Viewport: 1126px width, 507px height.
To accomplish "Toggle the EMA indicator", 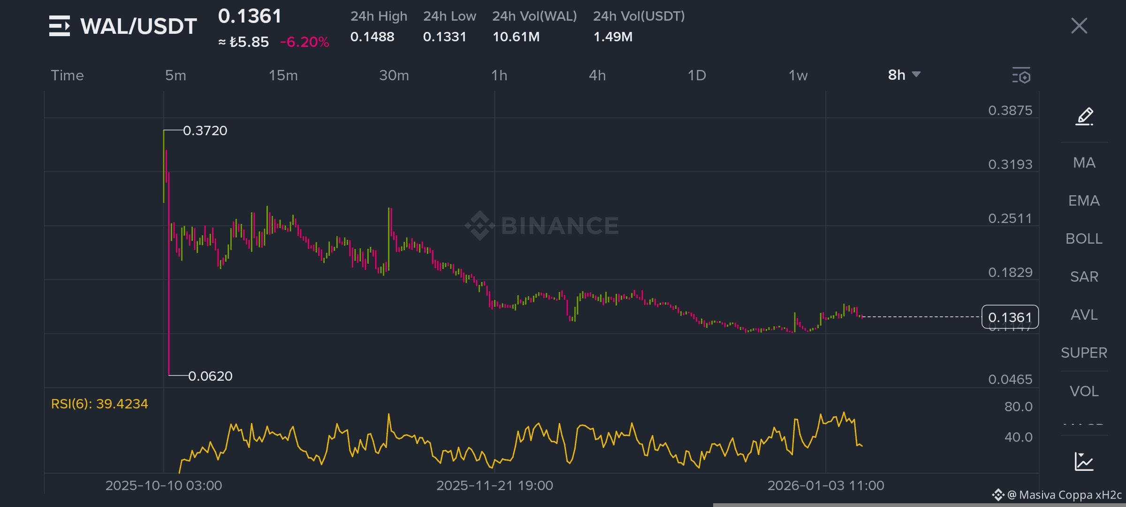I will pos(1084,200).
